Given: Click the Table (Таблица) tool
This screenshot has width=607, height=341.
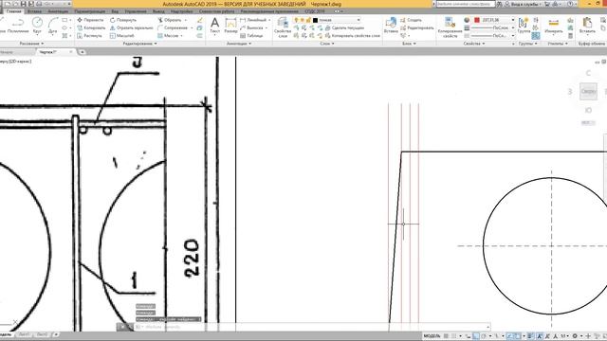Looking at the screenshot, I should click(251, 36).
